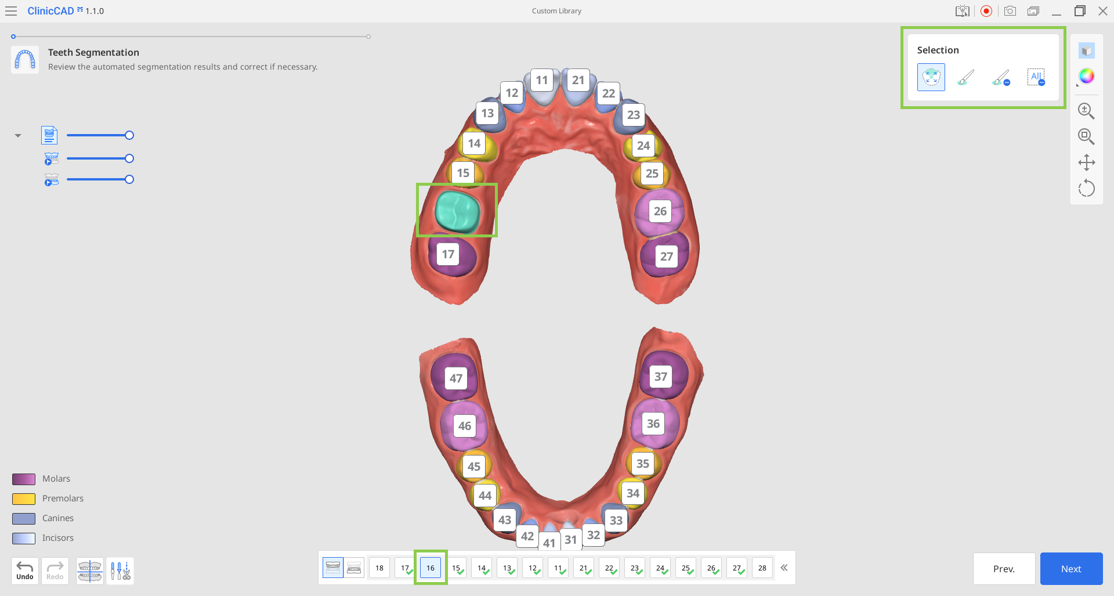
Task: Switch to mandible arch numbering icon
Action: [354, 568]
